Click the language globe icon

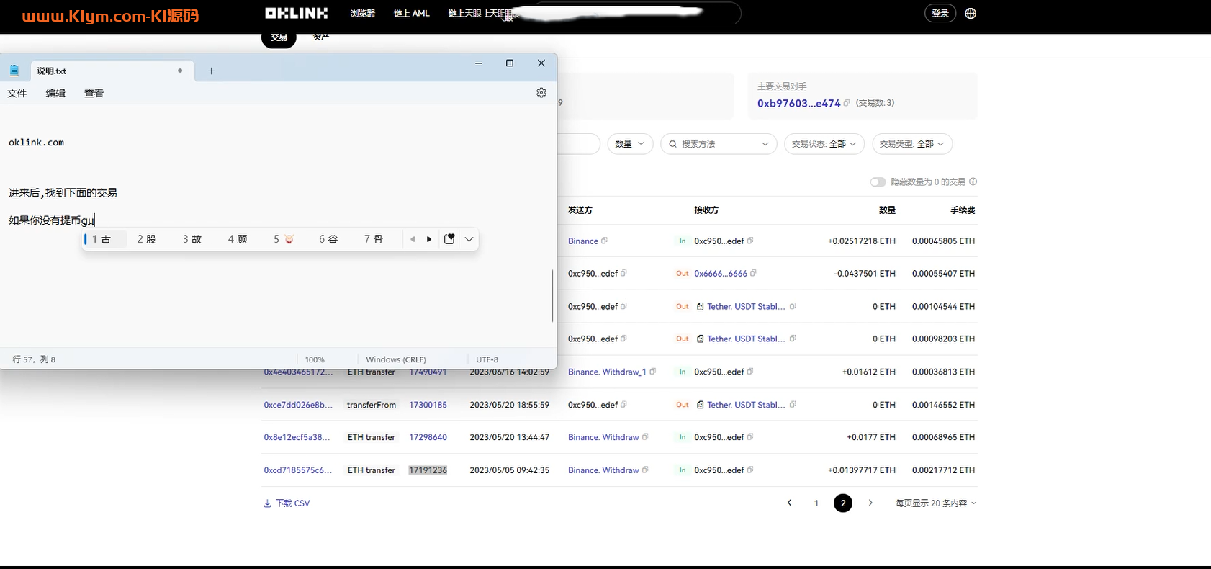coord(971,14)
